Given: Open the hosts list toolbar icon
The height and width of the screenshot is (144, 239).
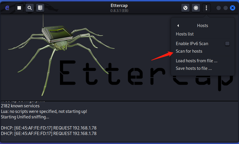Looking at the screenshot, I should 40,8.
